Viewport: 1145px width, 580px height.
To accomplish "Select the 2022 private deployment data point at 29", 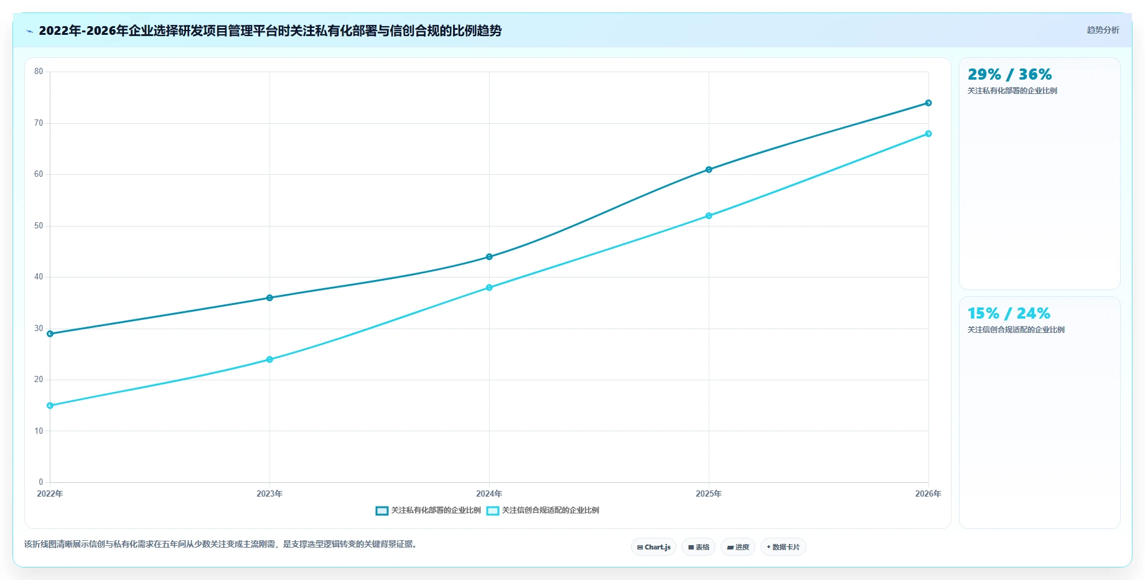I will [x=50, y=334].
